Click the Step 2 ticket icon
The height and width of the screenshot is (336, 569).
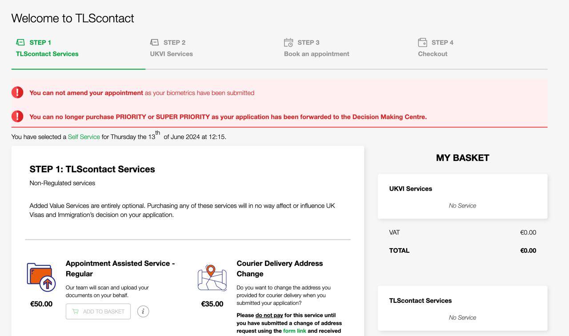tap(154, 43)
